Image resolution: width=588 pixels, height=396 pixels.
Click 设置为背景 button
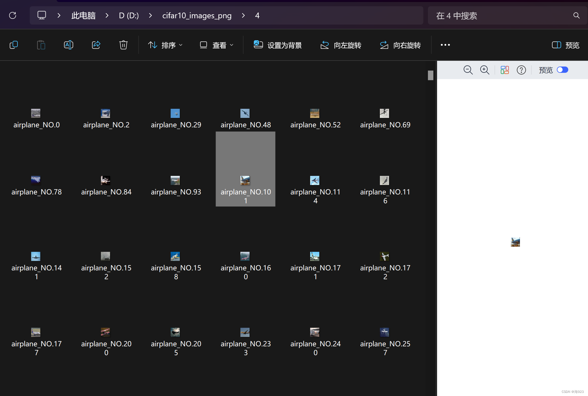278,45
